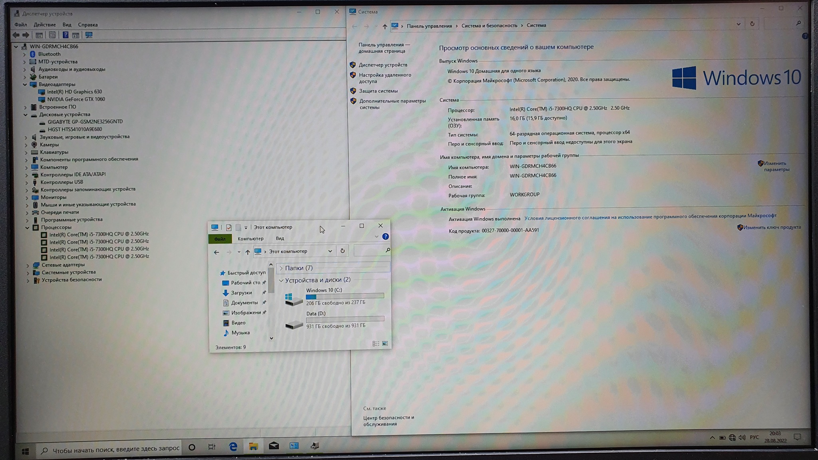Open quick access toolbar dropdown in Explorer
Screen dimensions: 818x460
(246, 228)
